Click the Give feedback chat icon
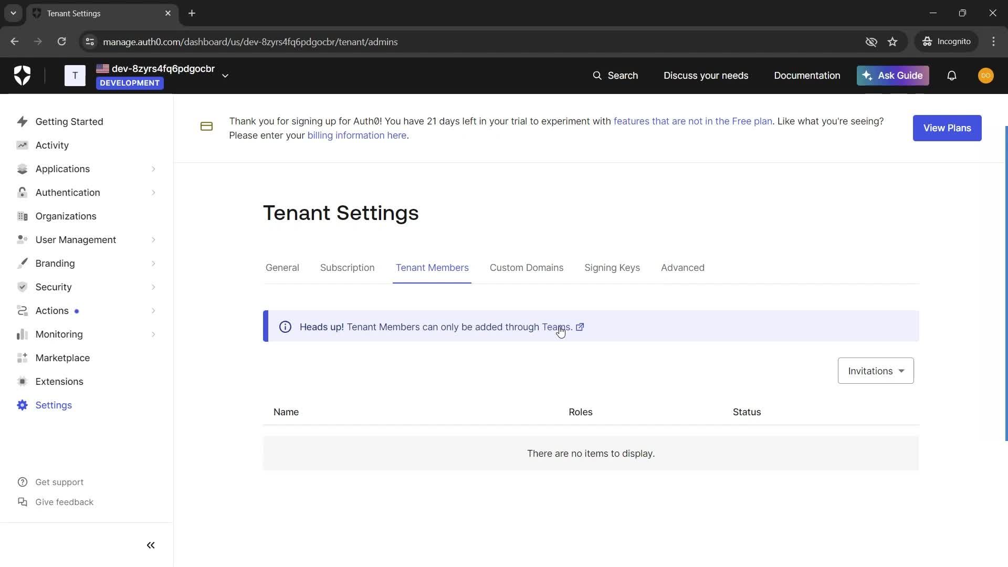This screenshot has width=1008, height=567. coord(22,502)
